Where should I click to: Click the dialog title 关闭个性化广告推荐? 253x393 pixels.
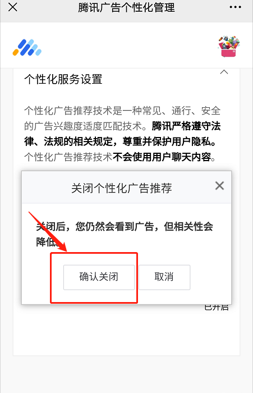tap(122, 188)
